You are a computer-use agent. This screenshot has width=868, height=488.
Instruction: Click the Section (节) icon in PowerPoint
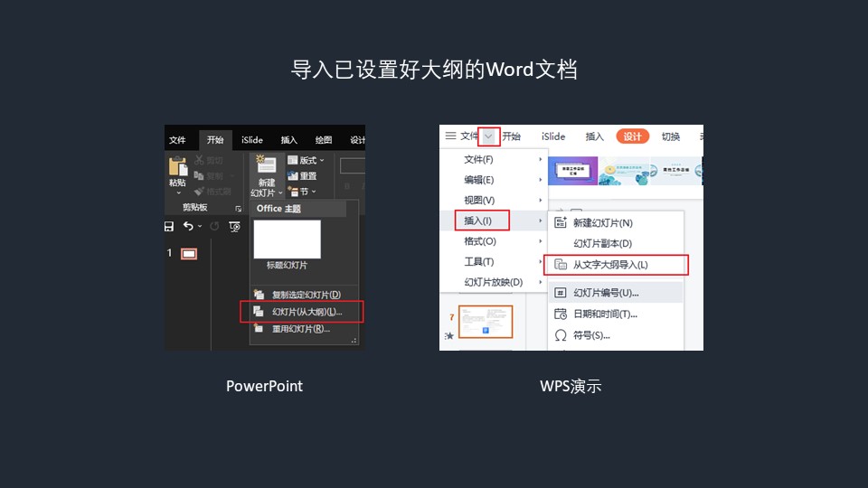pyautogui.click(x=293, y=192)
